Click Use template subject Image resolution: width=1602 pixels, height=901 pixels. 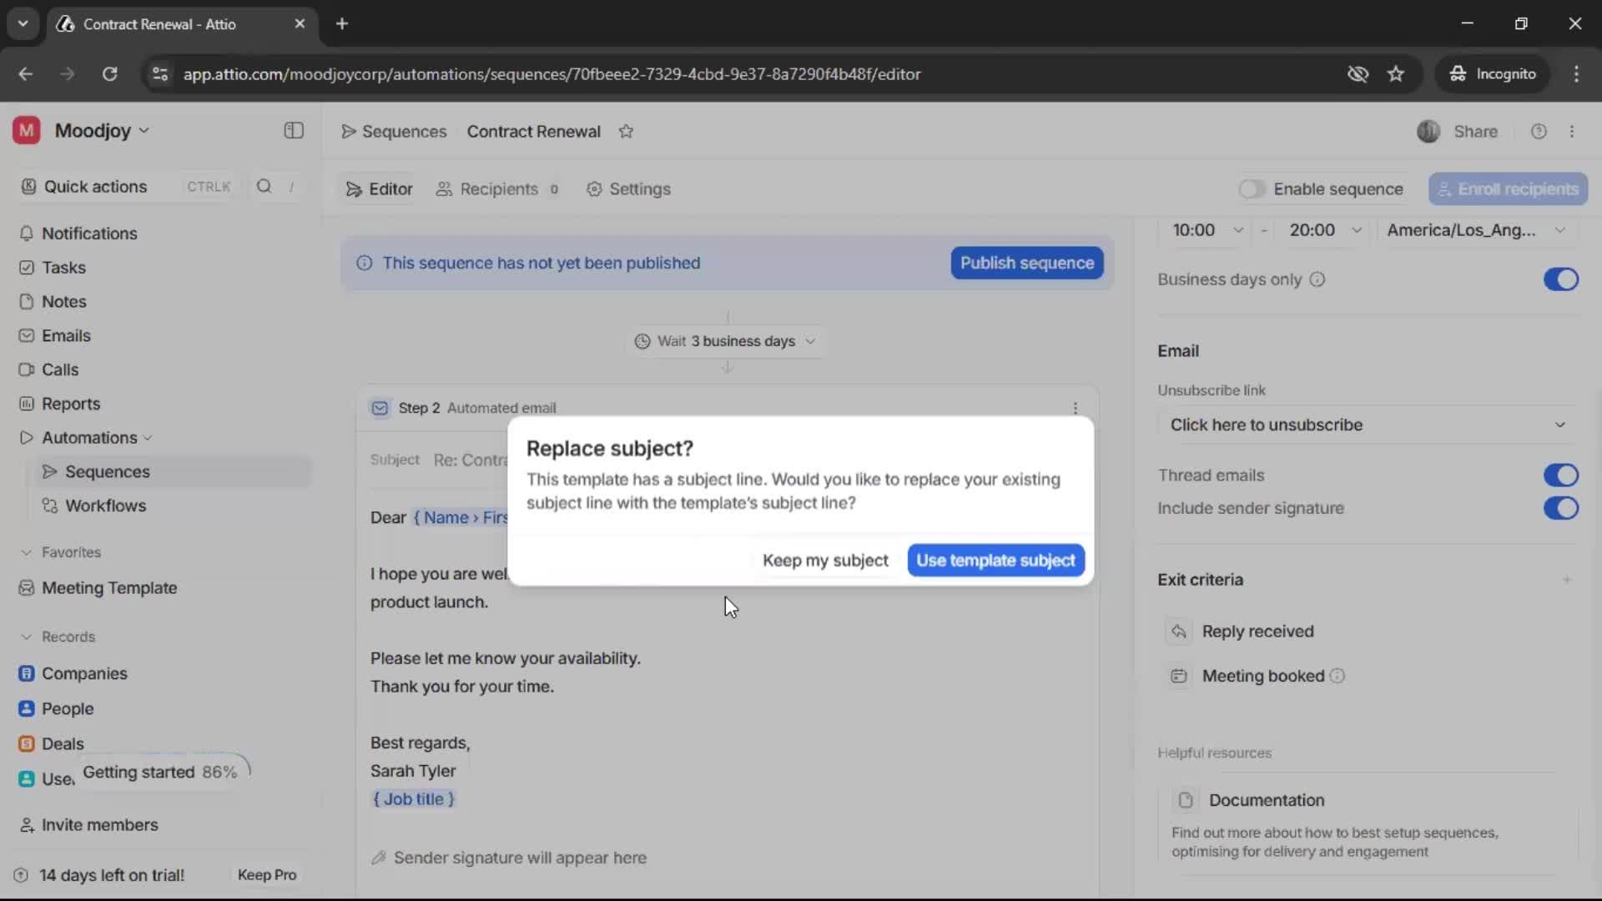(995, 560)
